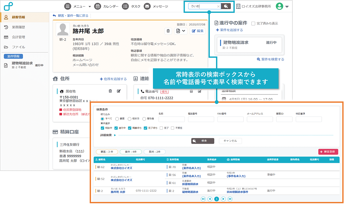Click 顧客・案件一覧に戻る link
Screen dimensions: 345x206
71,16
